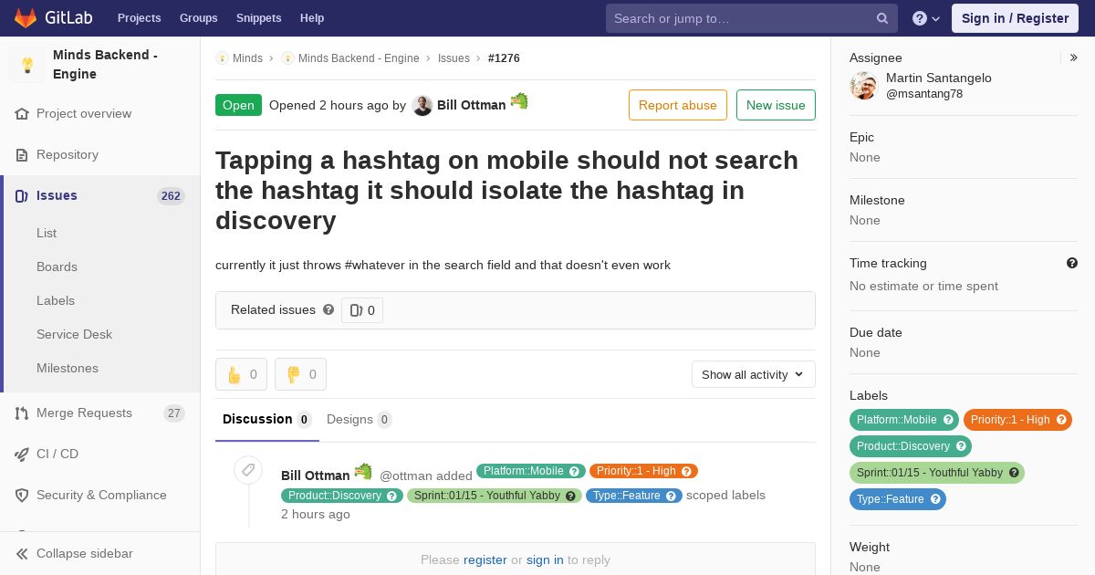Click the New issue button

click(776, 105)
